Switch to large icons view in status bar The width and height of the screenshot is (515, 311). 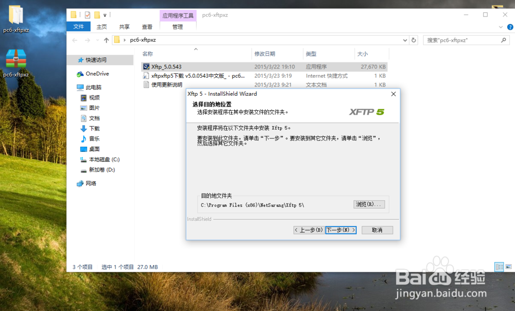(x=508, y=267)
